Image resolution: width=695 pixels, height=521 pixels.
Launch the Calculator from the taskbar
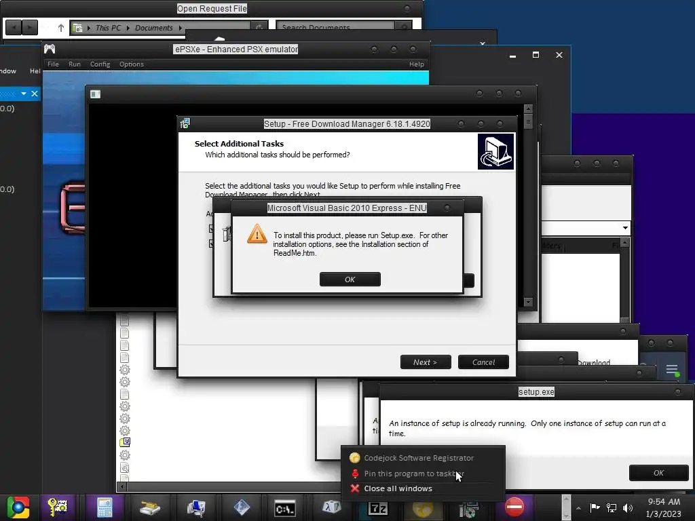tap(105, 507)
